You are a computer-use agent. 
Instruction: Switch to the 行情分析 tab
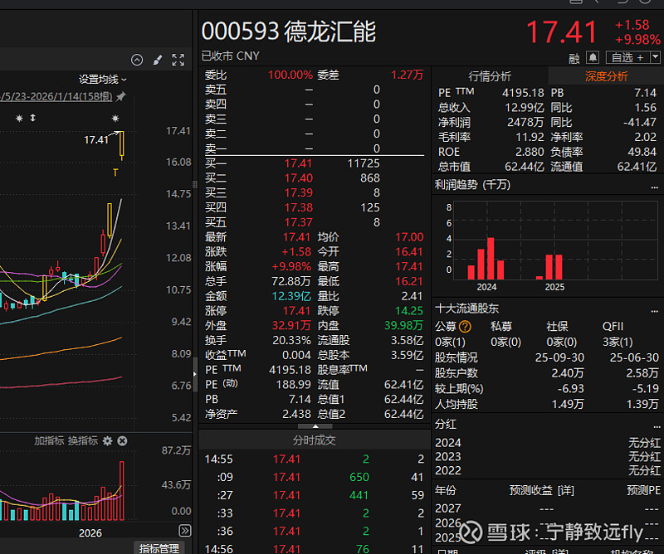(x=490, y=76)
